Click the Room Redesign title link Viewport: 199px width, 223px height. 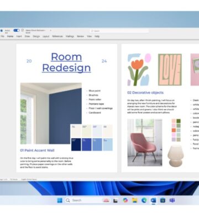(x=66, y=63)
